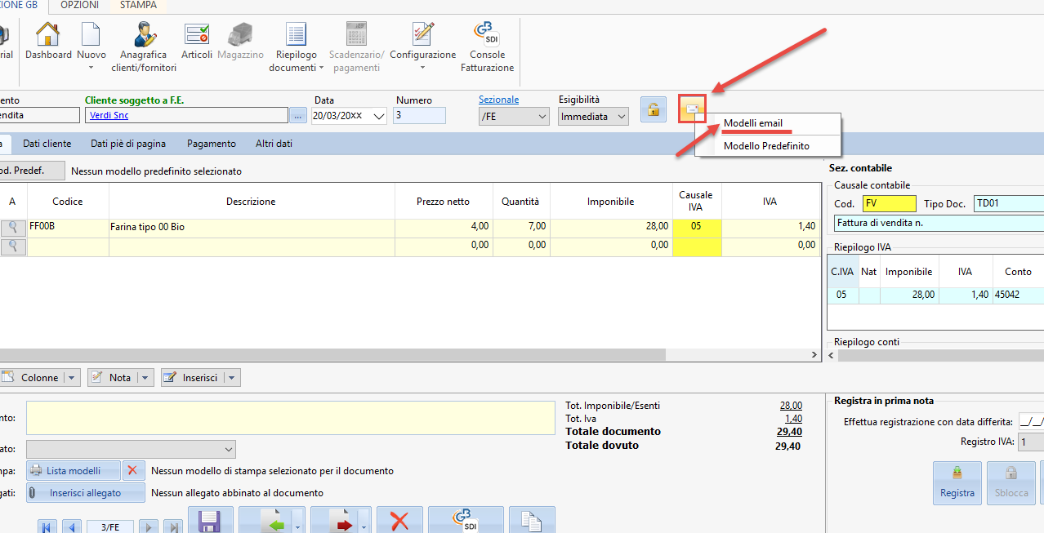The width and height of the screenshot is (1044, 533).
Task: Open the Dashboard from the ribbon
Action: (x=48, y=41)
